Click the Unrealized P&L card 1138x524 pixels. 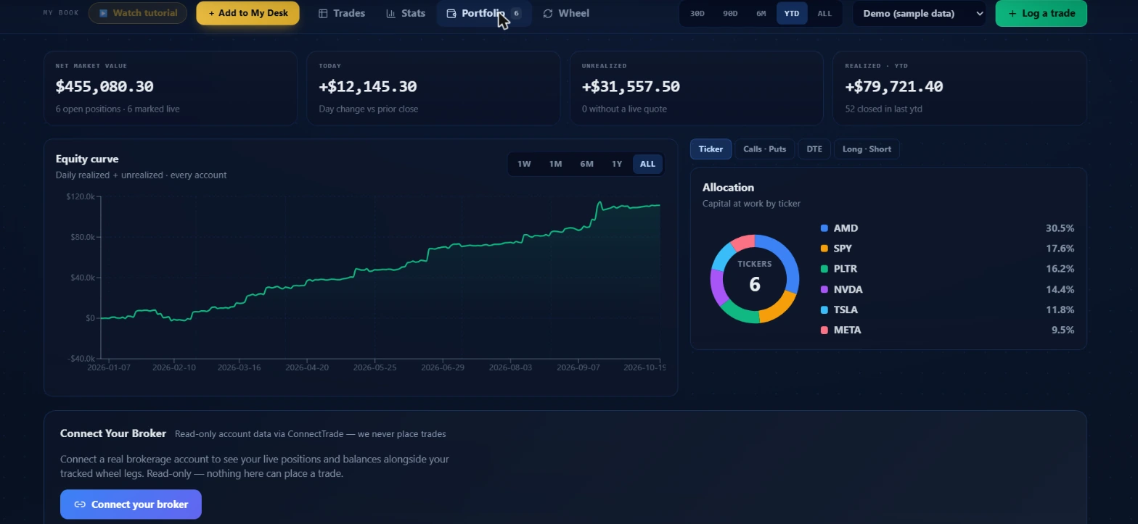pos(697,88)
